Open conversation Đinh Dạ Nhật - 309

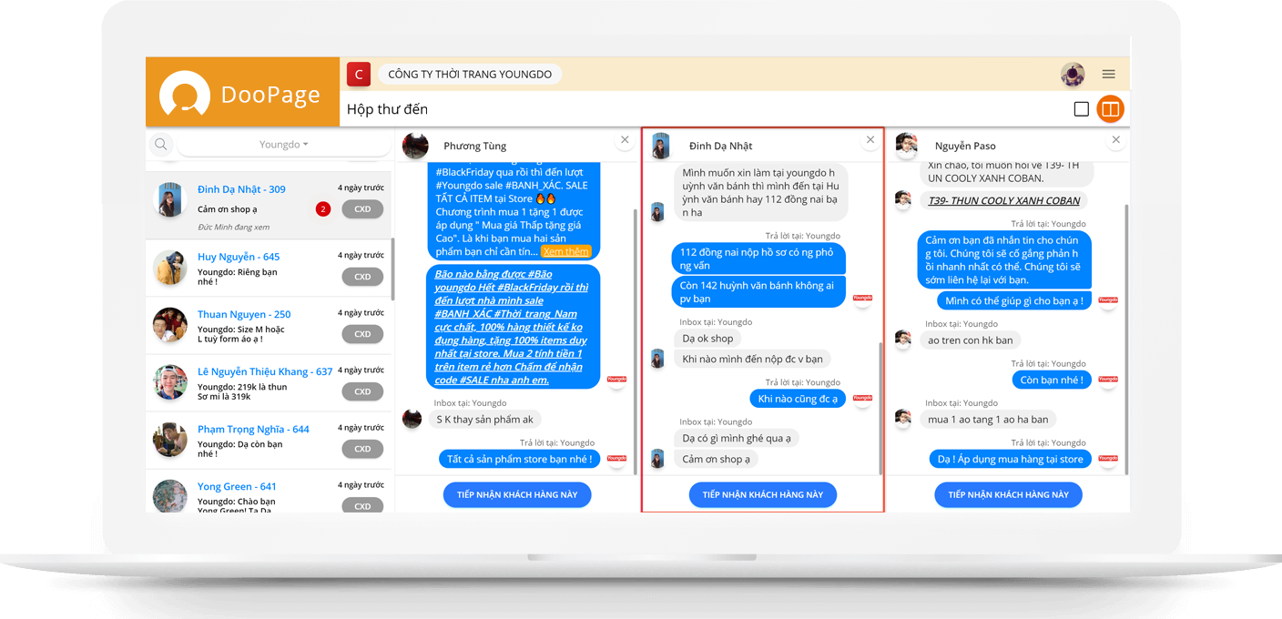pos(269,205)
